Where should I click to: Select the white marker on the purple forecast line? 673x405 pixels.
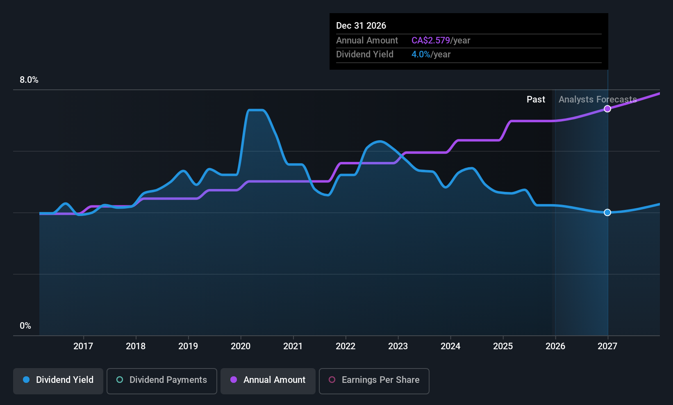[607, 109]
